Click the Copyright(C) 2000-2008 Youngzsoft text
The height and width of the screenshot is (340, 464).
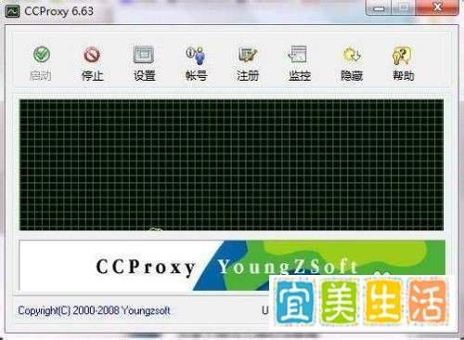tap(94, 310)
